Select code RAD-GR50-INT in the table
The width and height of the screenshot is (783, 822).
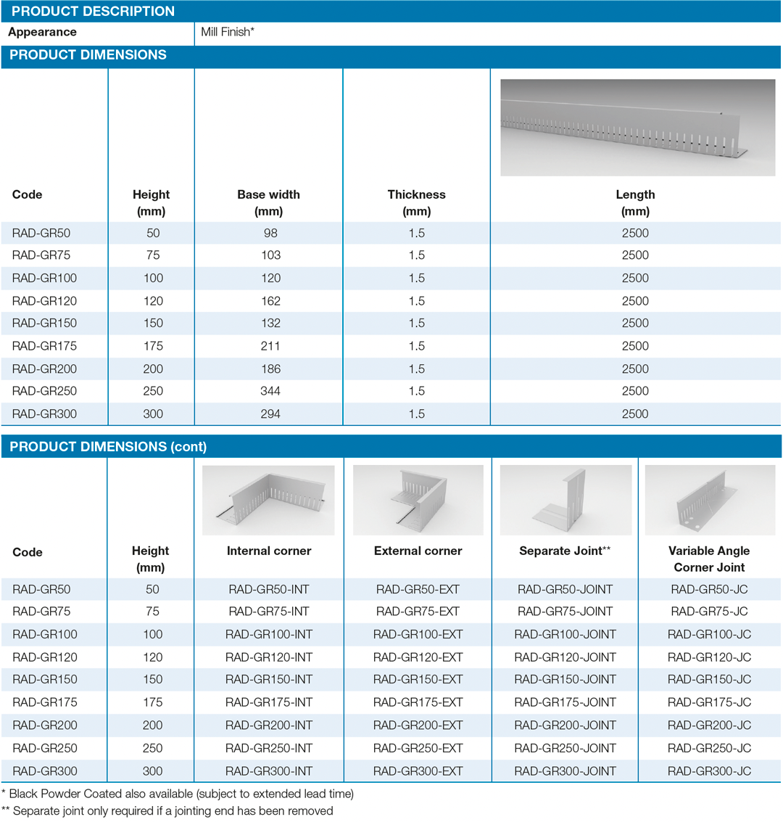pyautogui.click(x=269, y=589)
